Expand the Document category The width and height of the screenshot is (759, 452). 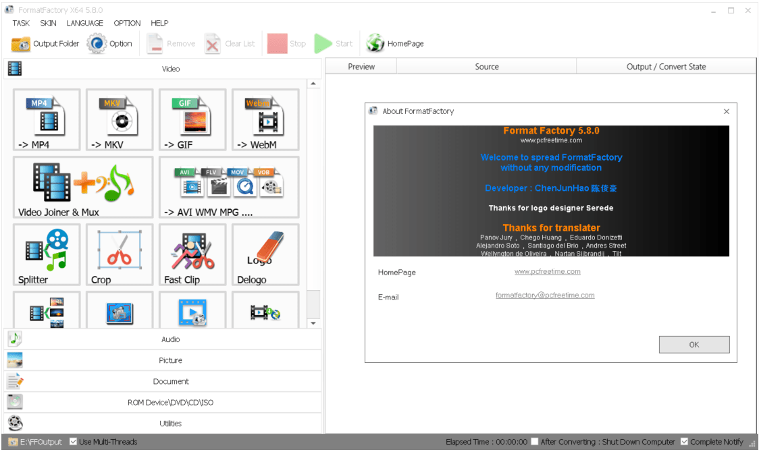click(x=163, y=381)
